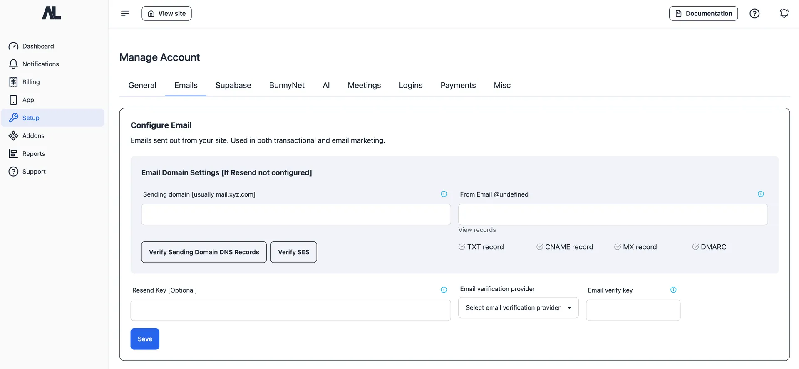Screen dimensions: 799x369
Task: Go to the BunnyNet tab
Action: (287, 85)
